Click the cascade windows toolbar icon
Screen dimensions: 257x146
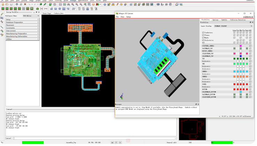[x=177, y=5]
